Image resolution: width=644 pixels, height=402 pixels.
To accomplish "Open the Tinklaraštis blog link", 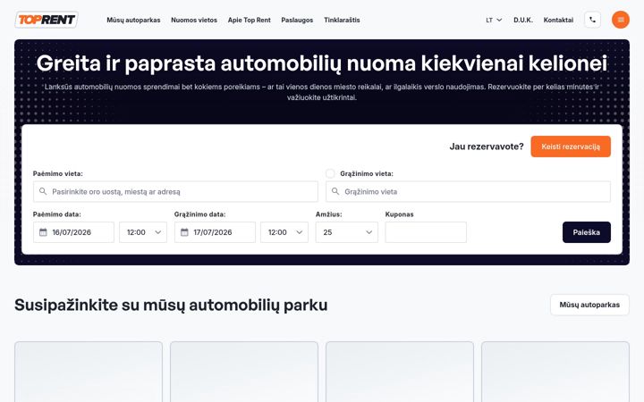I will (342, 20).
